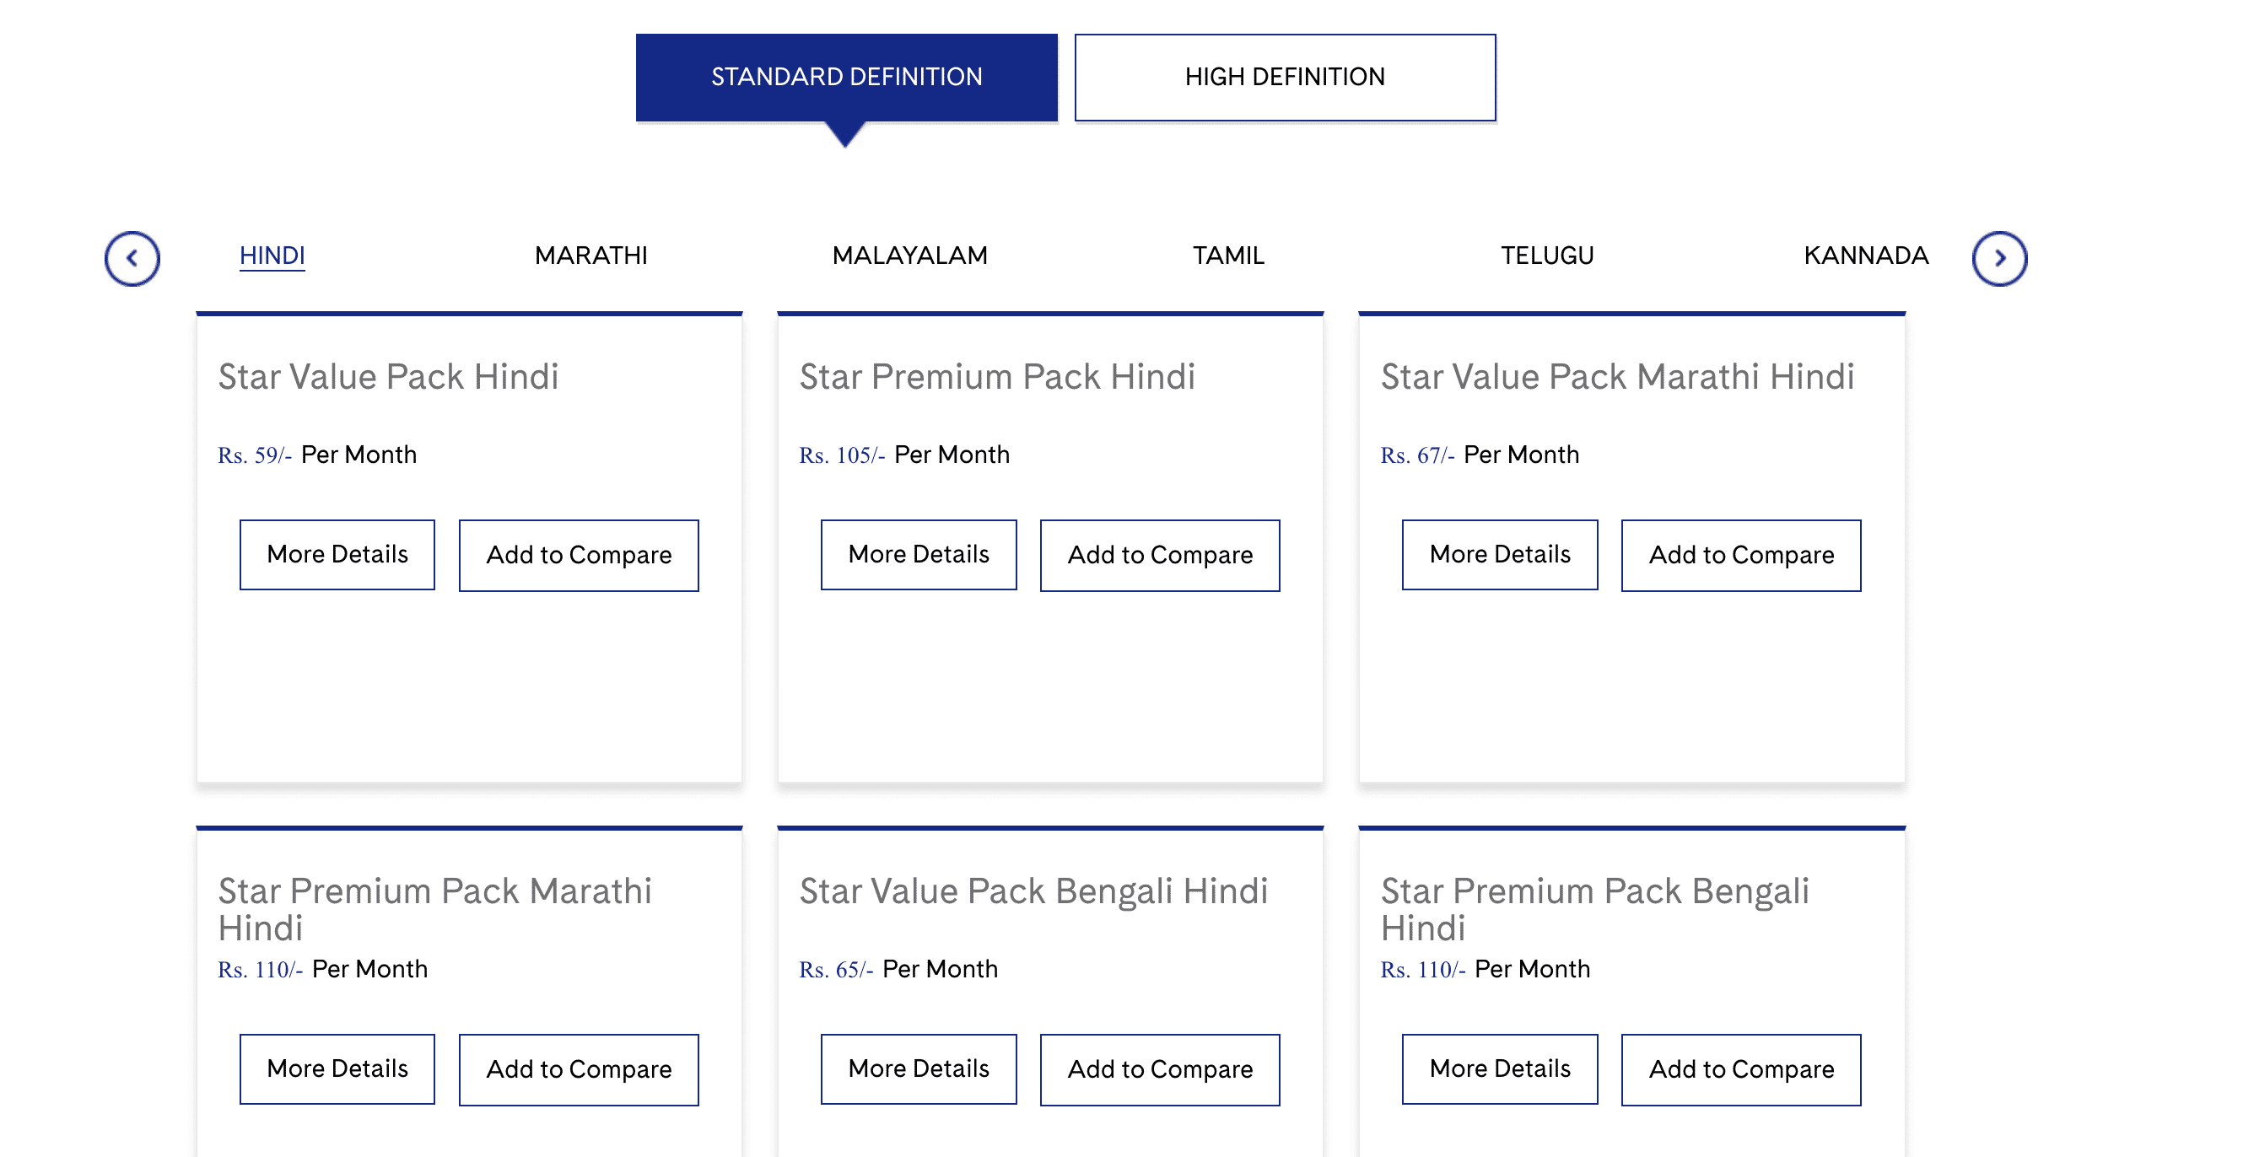Add Star Value Pack Bengali Hindi to compare
The height and width of the screenshot is (1157, 2254).
(x=1159, y=1069)
